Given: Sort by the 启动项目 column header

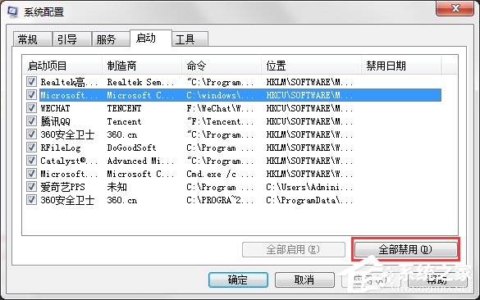Looking at the screenshot, I should [x=62, y=66].
